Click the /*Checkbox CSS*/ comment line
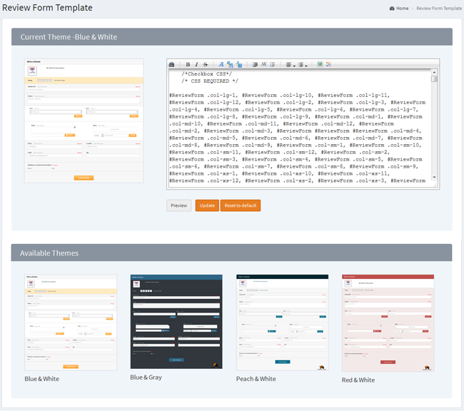The image size is (464, 411). (206, 74)
